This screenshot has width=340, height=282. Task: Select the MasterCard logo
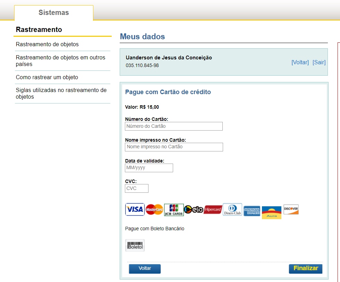(x=154, y=209)
